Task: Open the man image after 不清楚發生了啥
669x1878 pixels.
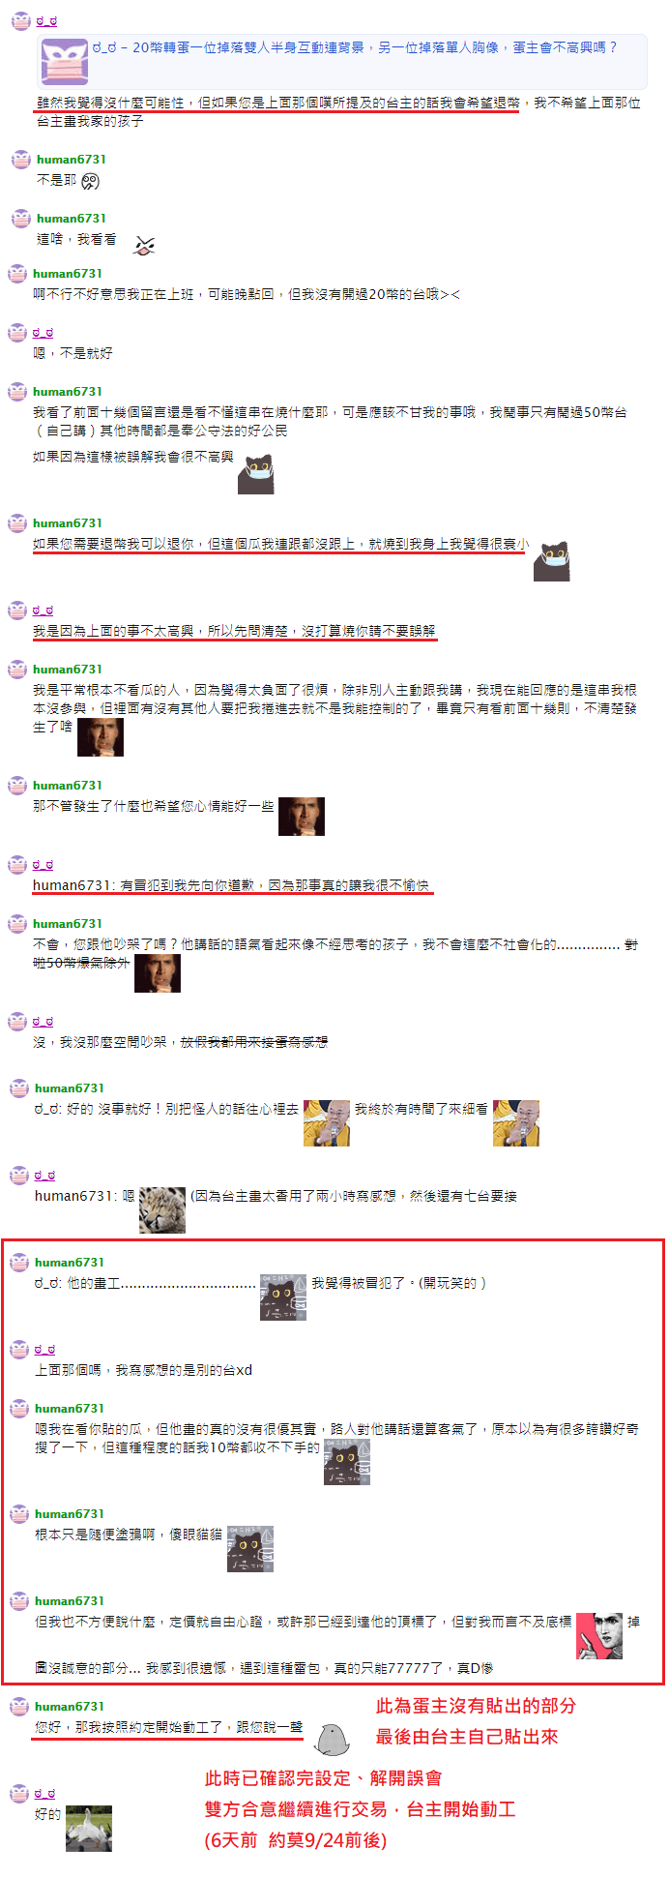Action: (x=101, y=737)
